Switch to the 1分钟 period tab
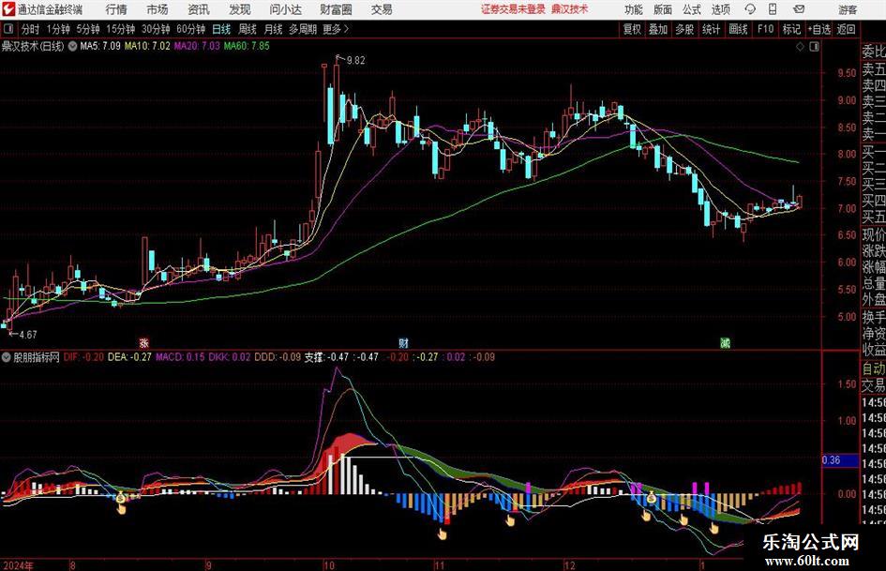The image size is (886, 571). coord(57,29)
